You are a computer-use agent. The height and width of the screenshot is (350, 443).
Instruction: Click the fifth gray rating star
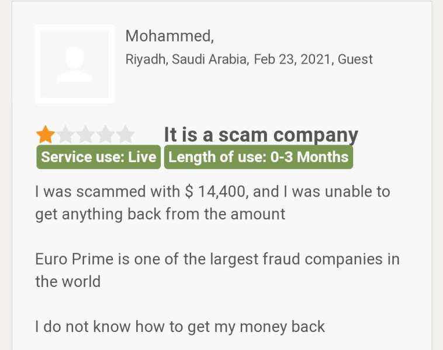125,135
